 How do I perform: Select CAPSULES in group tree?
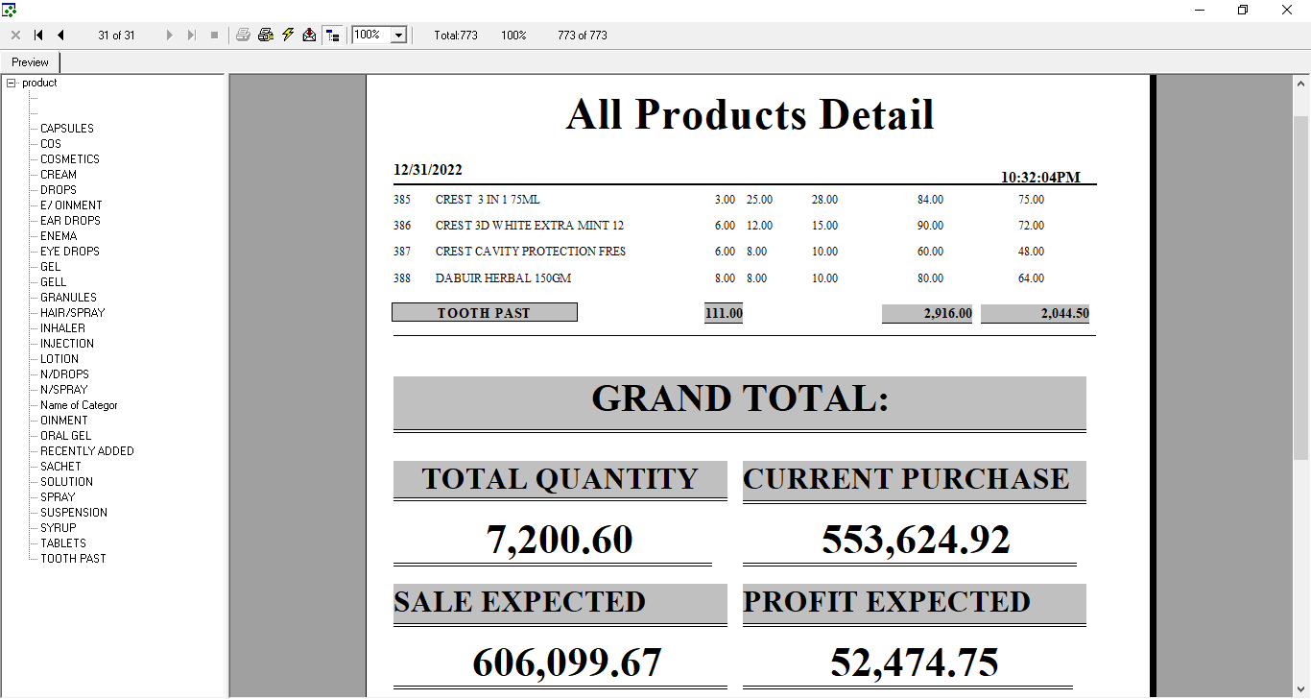67,129
